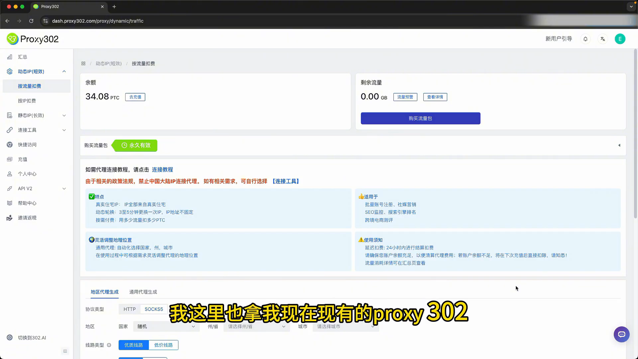Image resolution: width=638 pixels, height=359 pixels.
Task: Click the browser address bar URL
Action: click(x=98, y=21)
